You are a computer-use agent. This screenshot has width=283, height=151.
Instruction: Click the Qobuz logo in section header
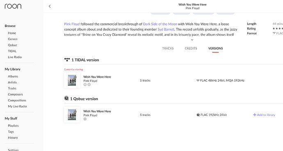66,98
